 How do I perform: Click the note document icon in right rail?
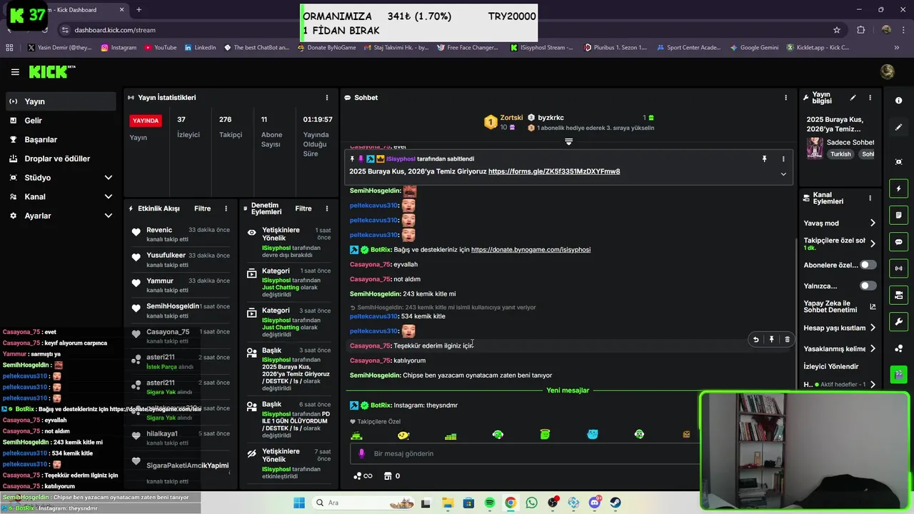pos(898,215)
